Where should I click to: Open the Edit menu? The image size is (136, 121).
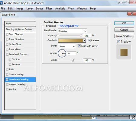coord(10,9)
